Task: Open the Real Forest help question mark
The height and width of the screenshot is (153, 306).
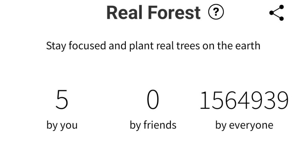Action: (x=216, y=12)
